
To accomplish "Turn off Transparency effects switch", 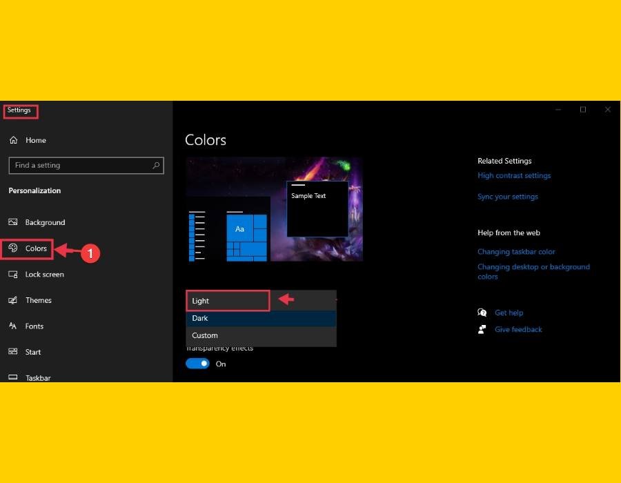I will click(197, 364).
